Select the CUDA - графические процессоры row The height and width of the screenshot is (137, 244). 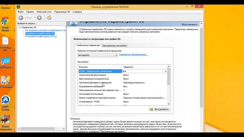100,71
